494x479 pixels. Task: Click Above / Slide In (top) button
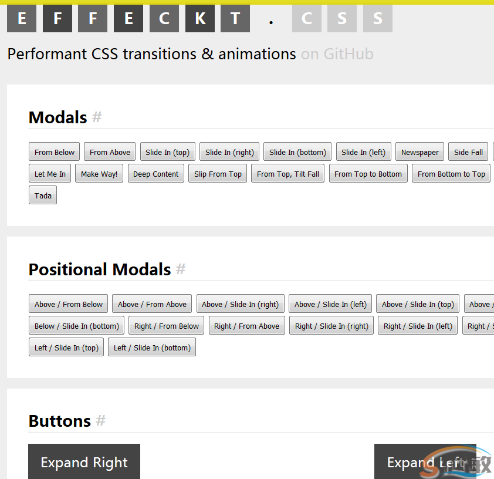[418, 304]
